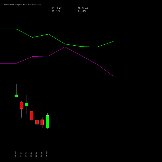Click the 17 Apr date axis label
Viewport: 162px width, 162px height.
tap(21, 154)
